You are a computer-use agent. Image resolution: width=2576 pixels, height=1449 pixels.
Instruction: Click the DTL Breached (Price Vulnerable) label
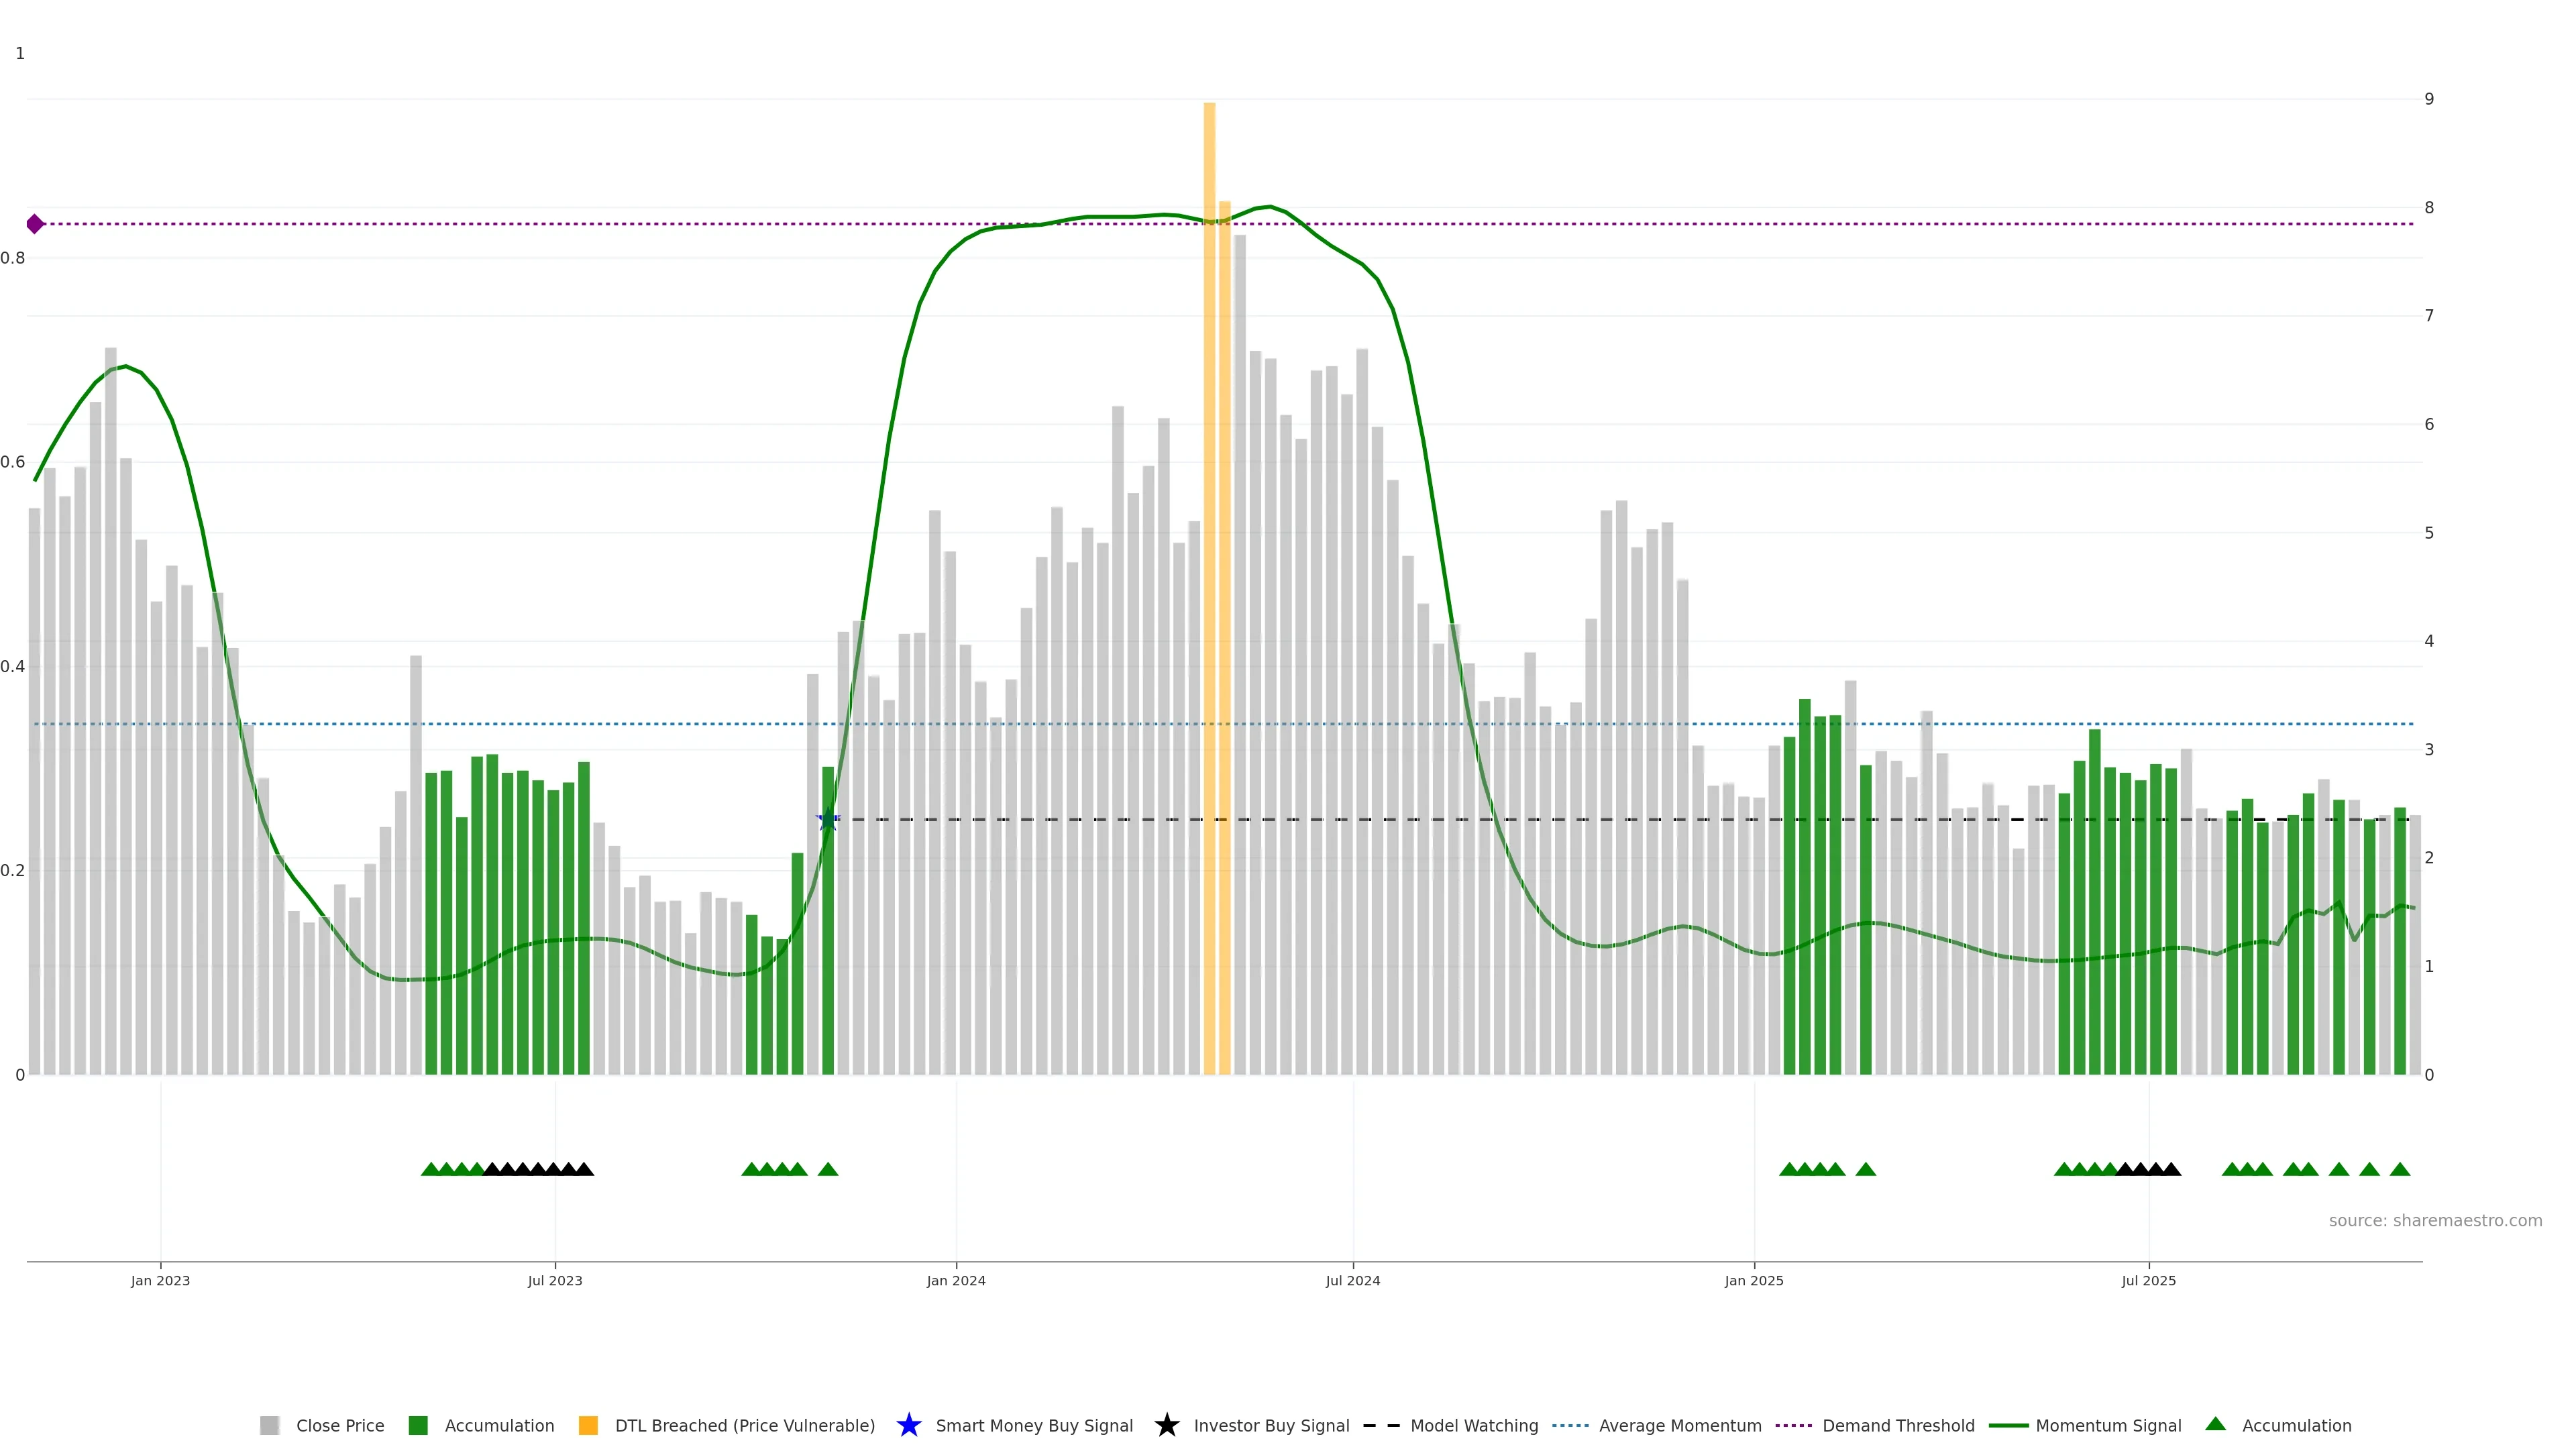[744, 1425]
